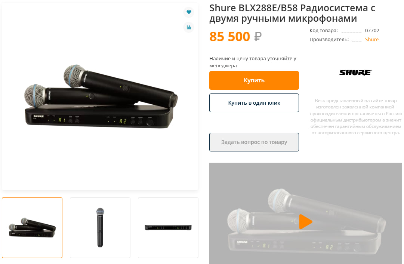Add product to favorites with heart icon
Viewport: 404px width, 264px height.
189,12
